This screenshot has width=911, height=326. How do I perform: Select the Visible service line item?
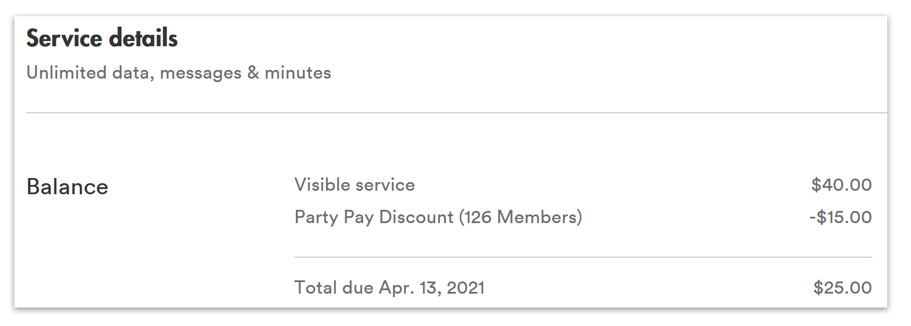click(354, 184)
